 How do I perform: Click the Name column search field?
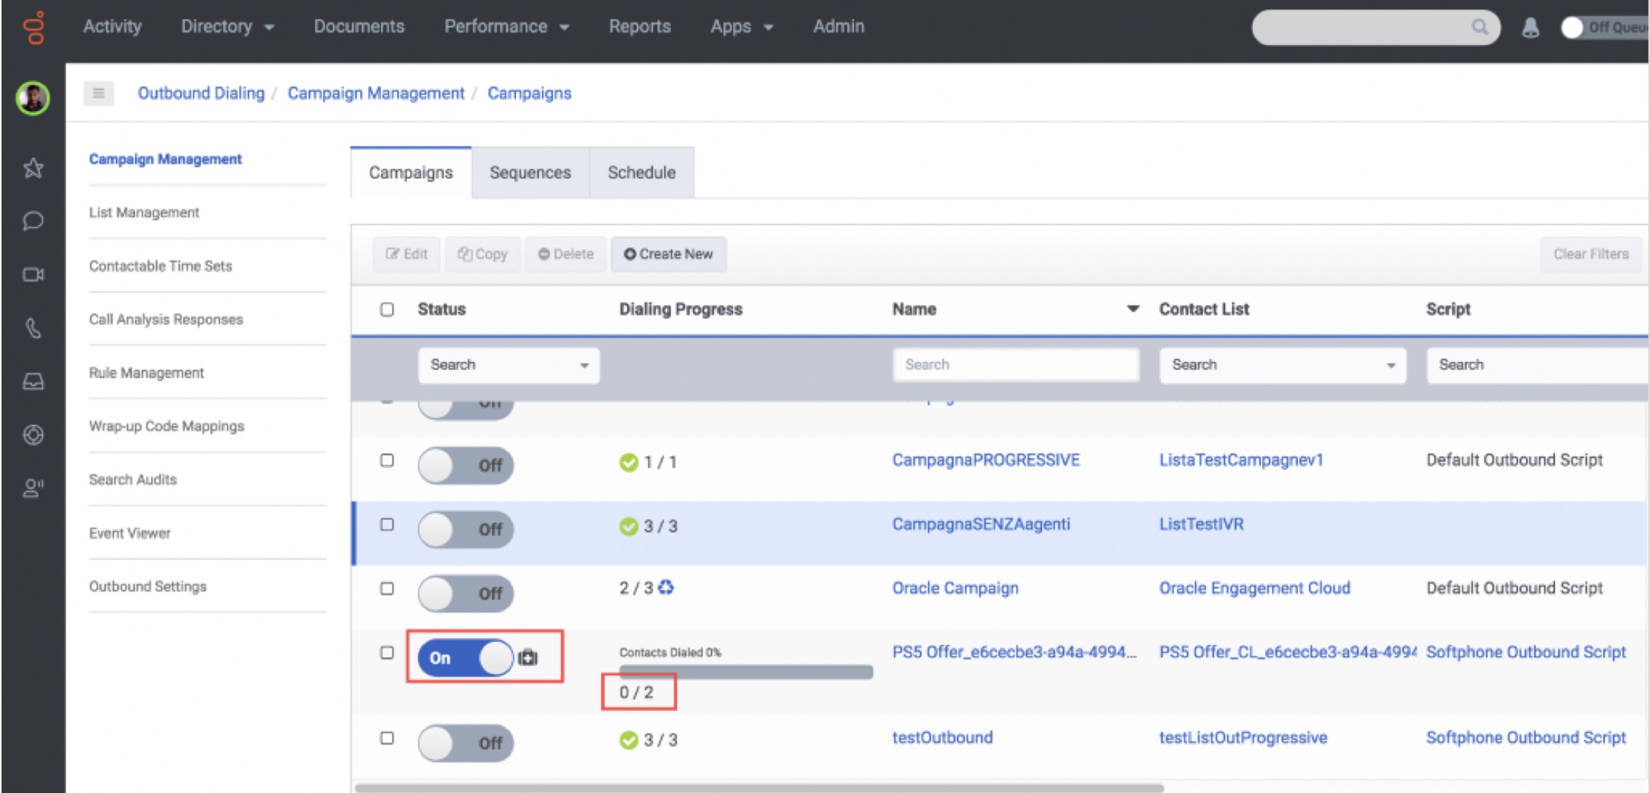click(x=1016, y=365)
